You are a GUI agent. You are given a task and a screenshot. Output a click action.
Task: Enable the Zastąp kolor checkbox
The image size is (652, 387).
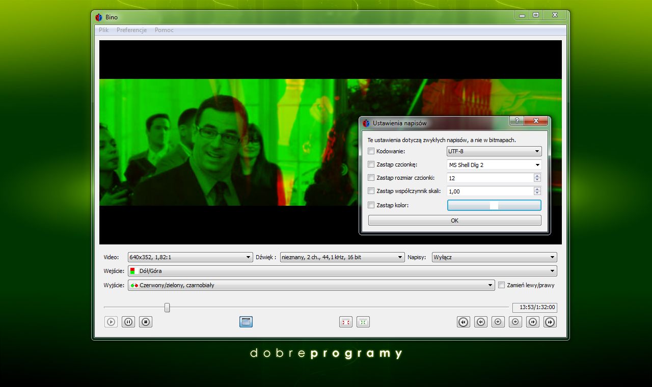tap(371, 205)
